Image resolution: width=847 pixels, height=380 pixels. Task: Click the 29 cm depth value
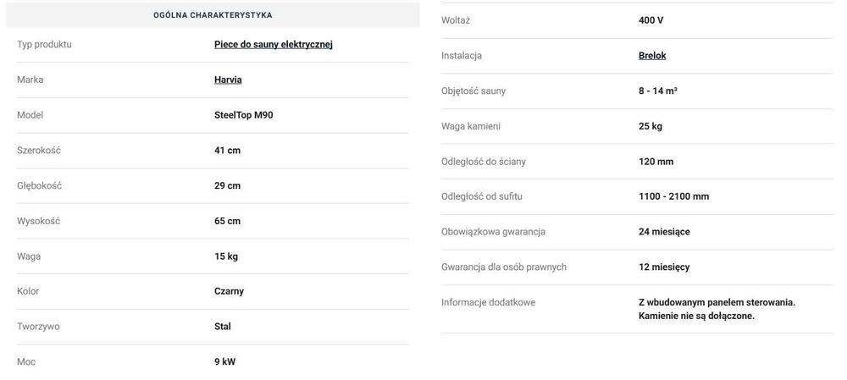point(227,185)
